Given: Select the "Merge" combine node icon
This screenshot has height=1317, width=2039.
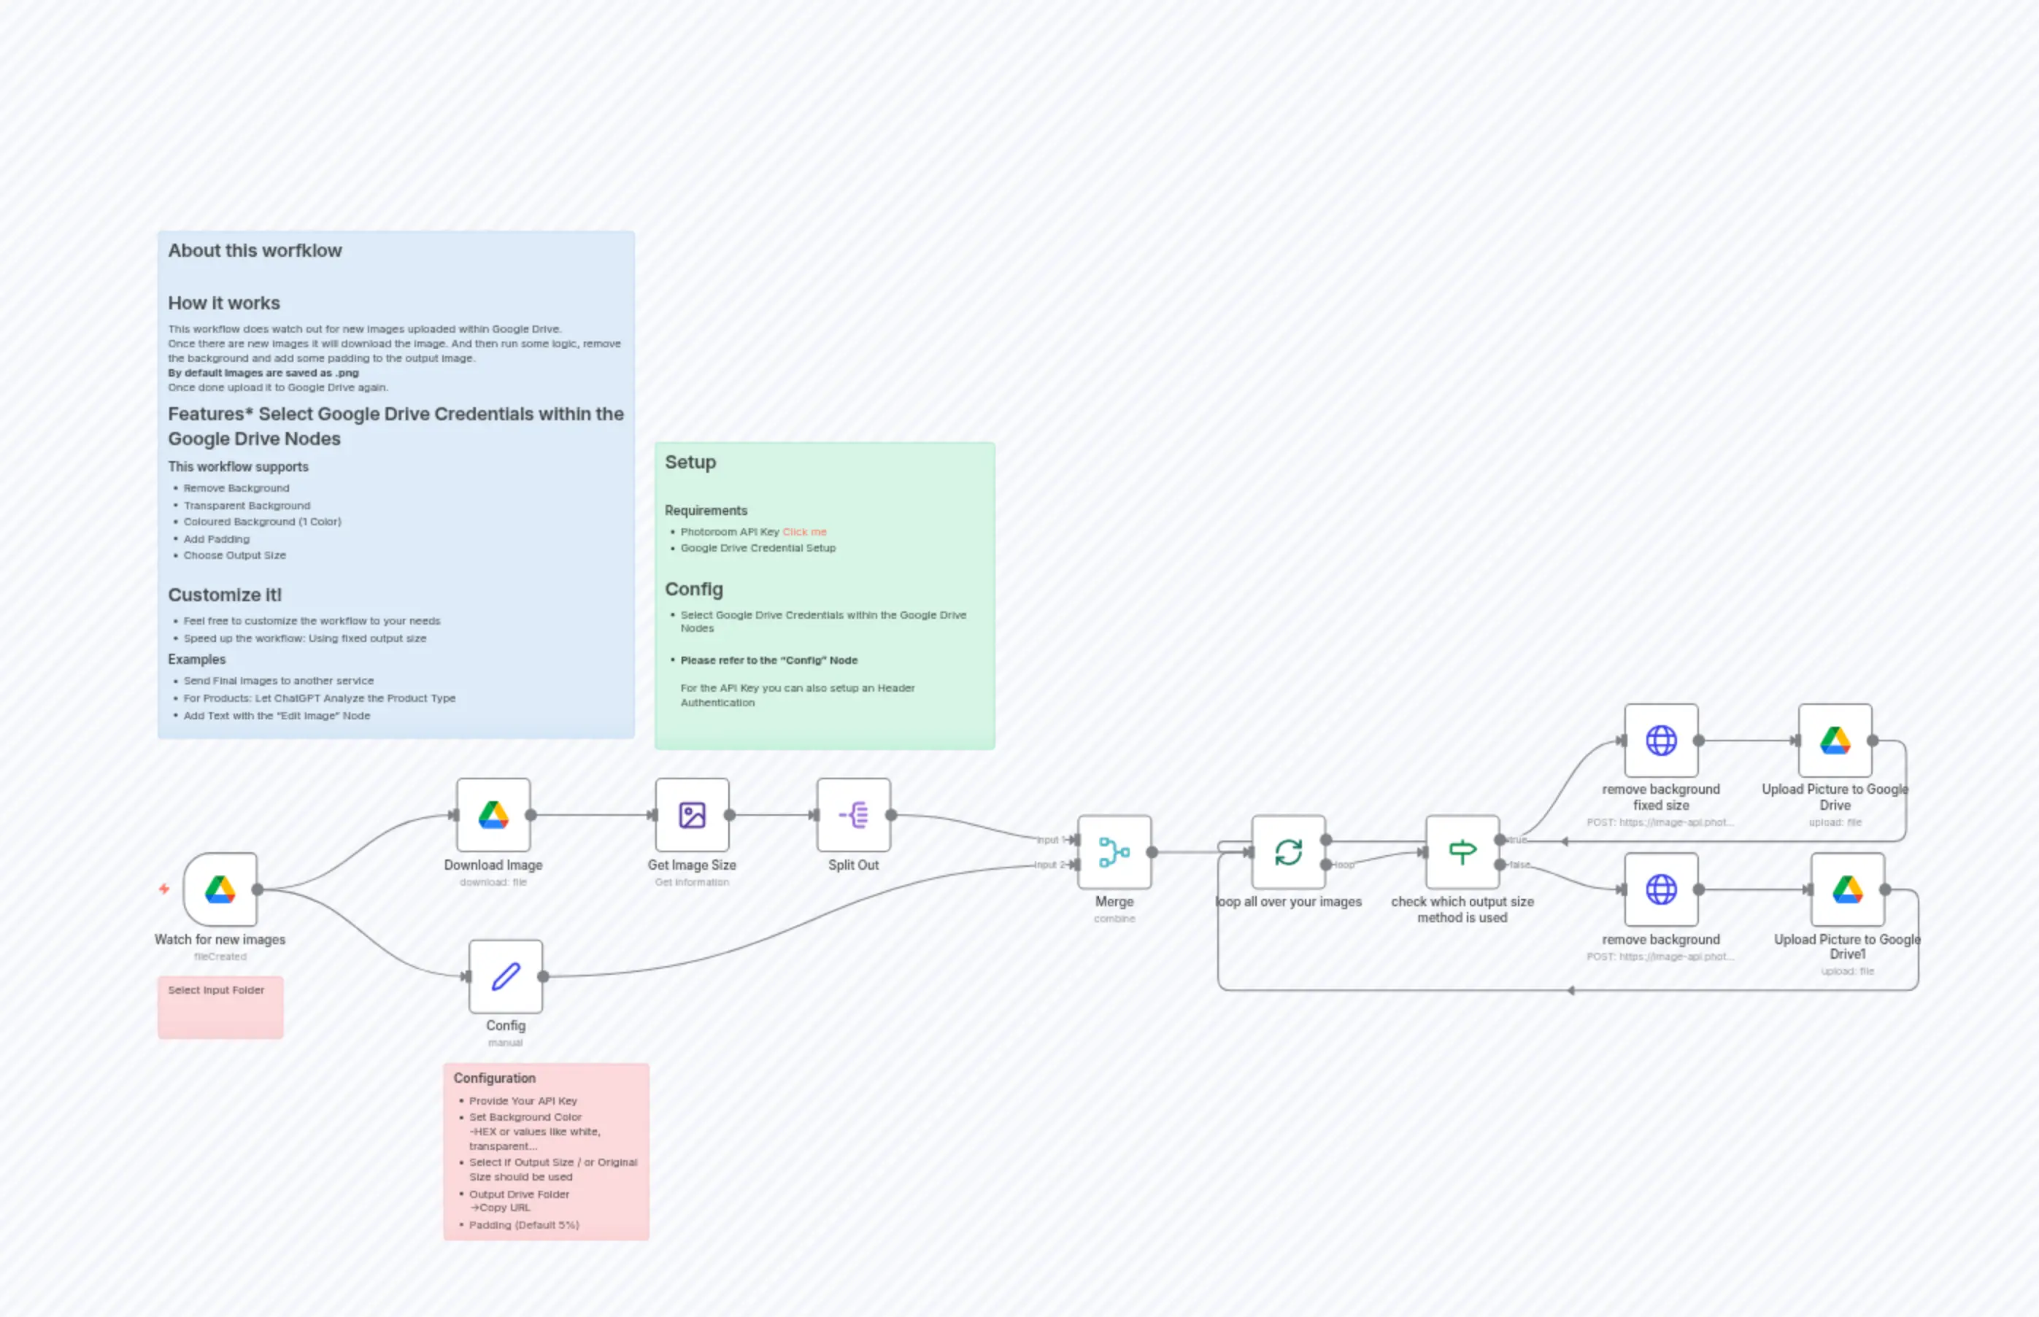Looking at the screenshot, I should [1115, 851].
